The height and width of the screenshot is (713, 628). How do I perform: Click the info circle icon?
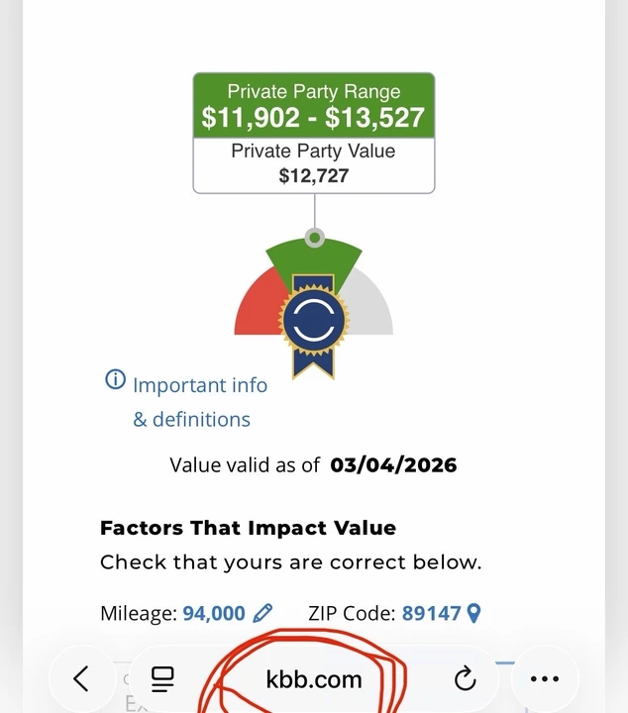116,379
